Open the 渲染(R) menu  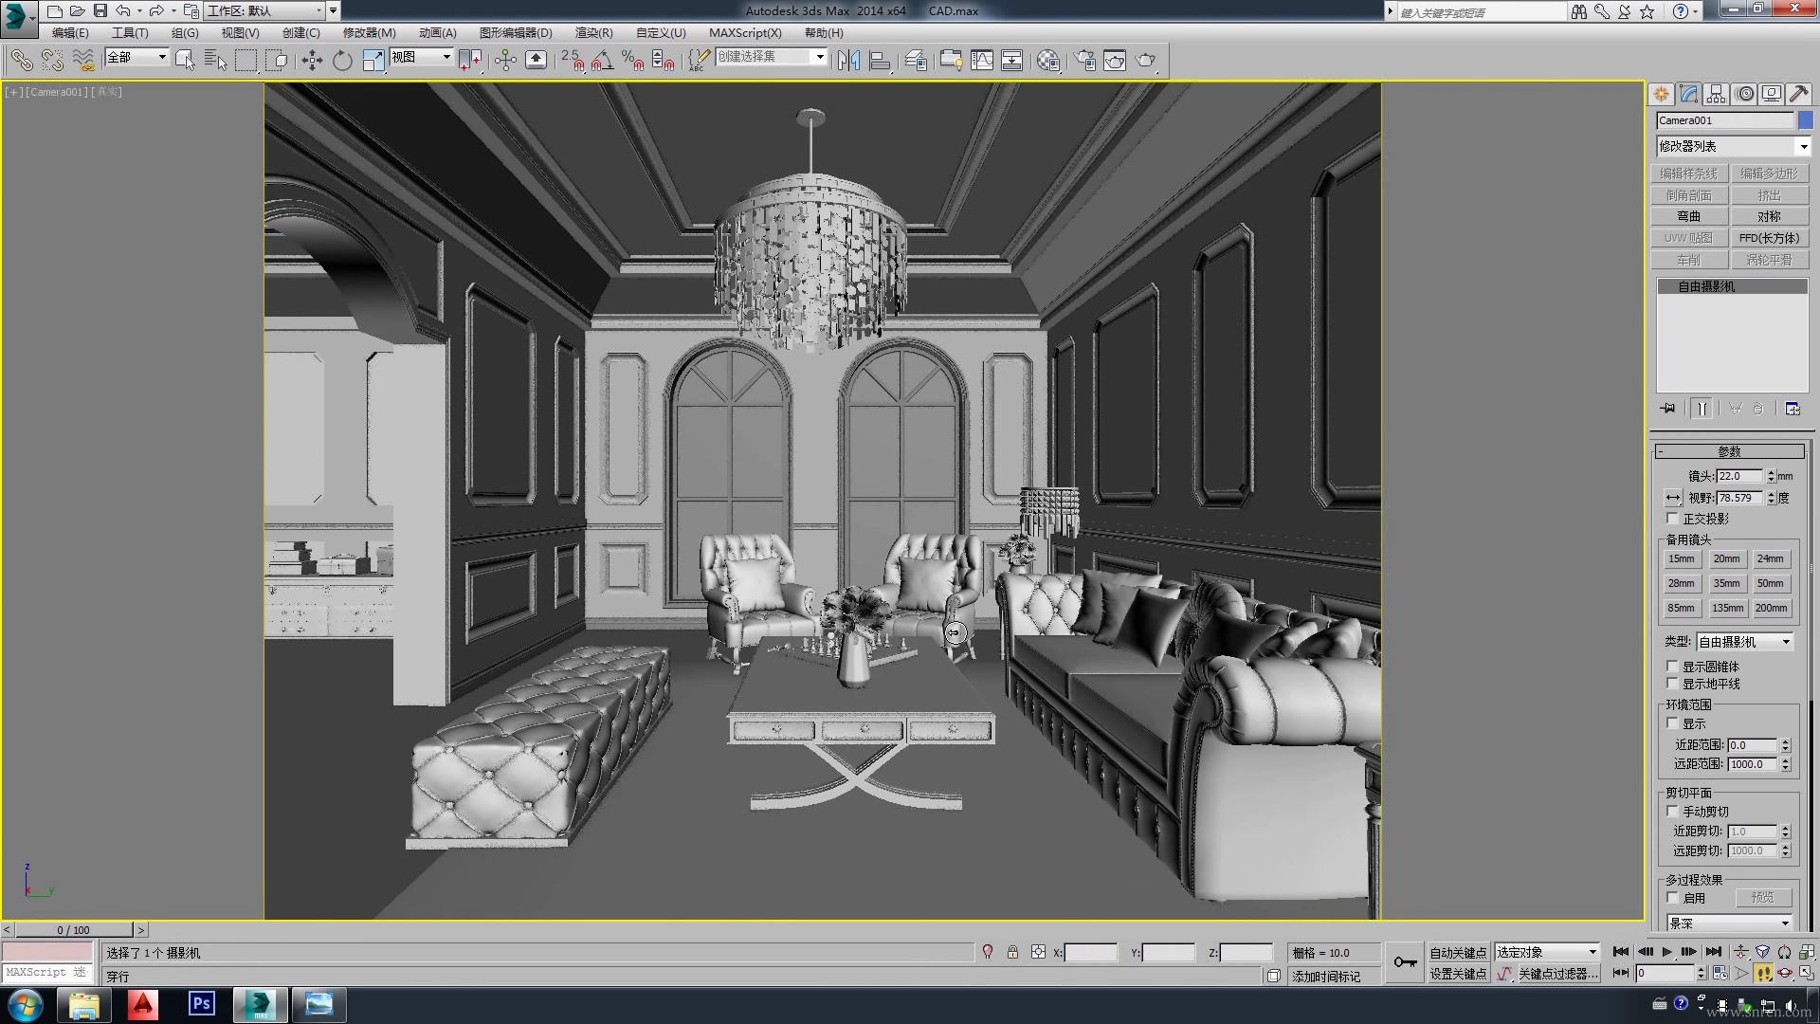[x=593, y=32]
